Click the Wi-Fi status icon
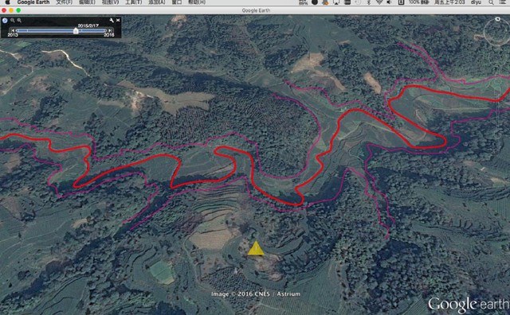This screenshot has width=510, height=315. click(379, 2)
